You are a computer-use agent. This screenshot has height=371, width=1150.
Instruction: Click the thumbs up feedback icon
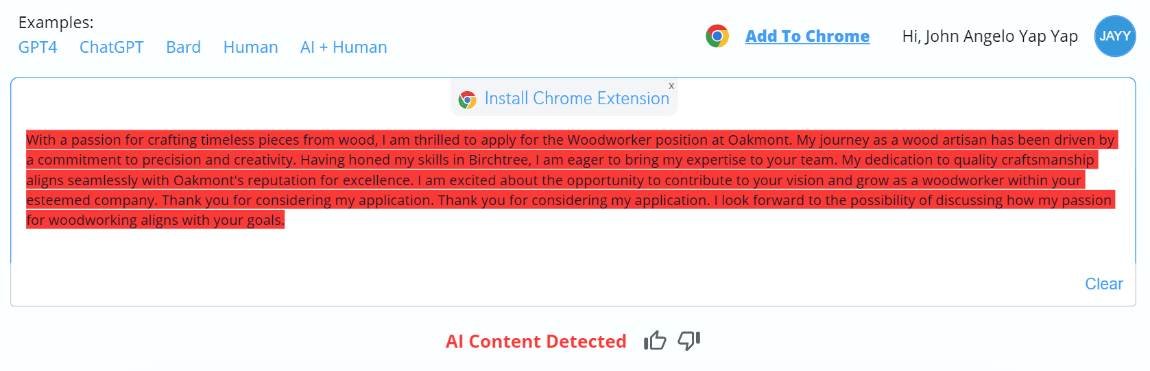point(655,340)
